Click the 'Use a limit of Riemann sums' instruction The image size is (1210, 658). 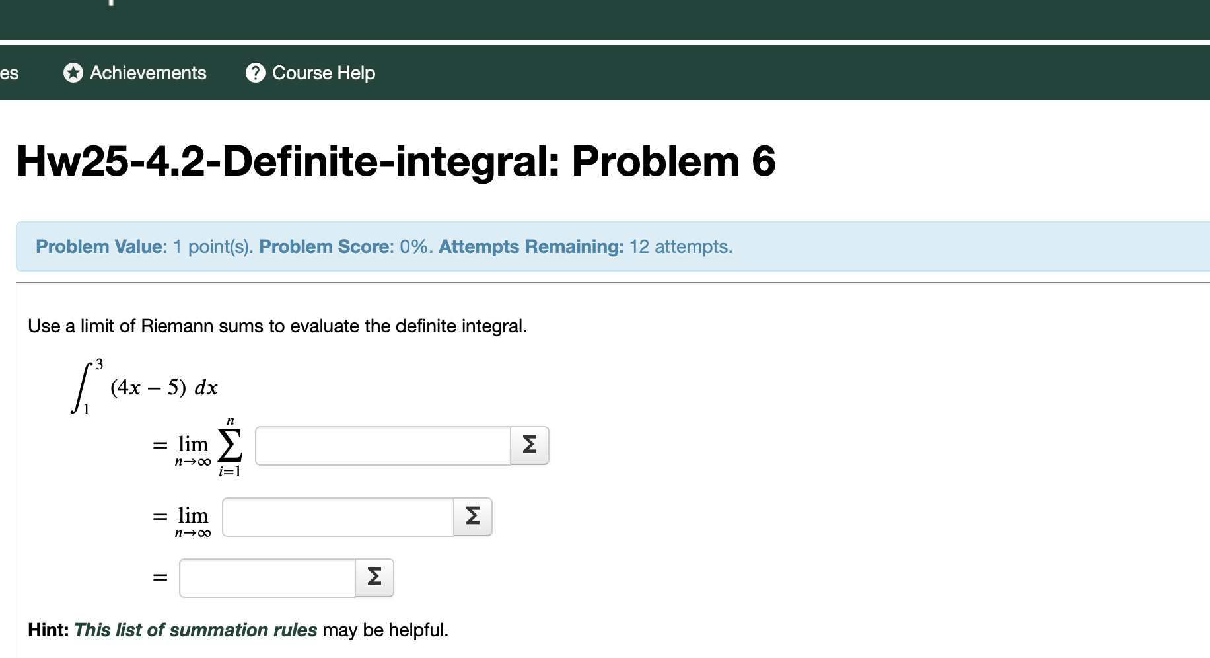pyautogui.click(x=277, y=326)
